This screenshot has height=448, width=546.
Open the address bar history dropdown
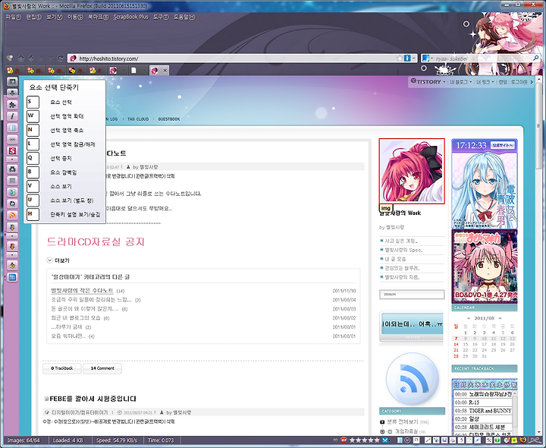coord(414,58)
